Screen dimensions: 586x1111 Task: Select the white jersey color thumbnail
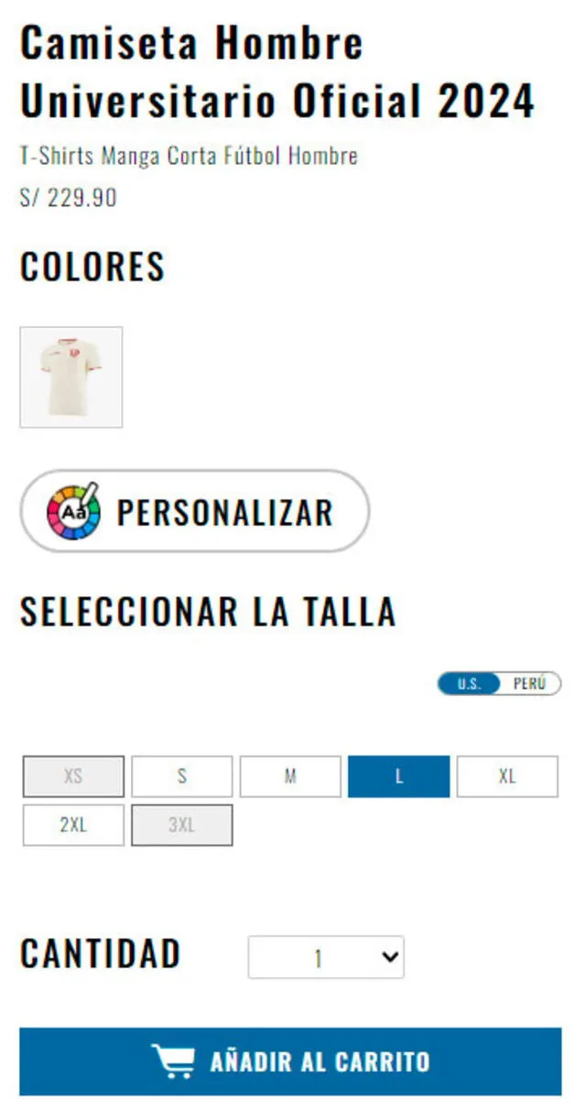coord(69,376)
